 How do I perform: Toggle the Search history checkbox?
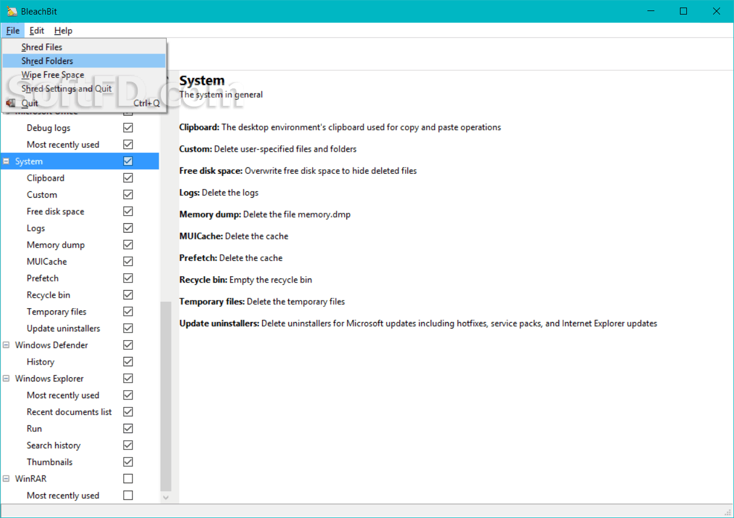[x=128, y=445]
